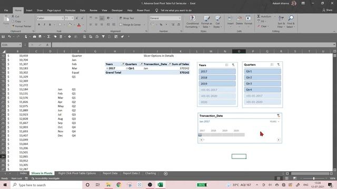
Task: Open the Years column filter dropdown
Action: (x=123, y=64)
